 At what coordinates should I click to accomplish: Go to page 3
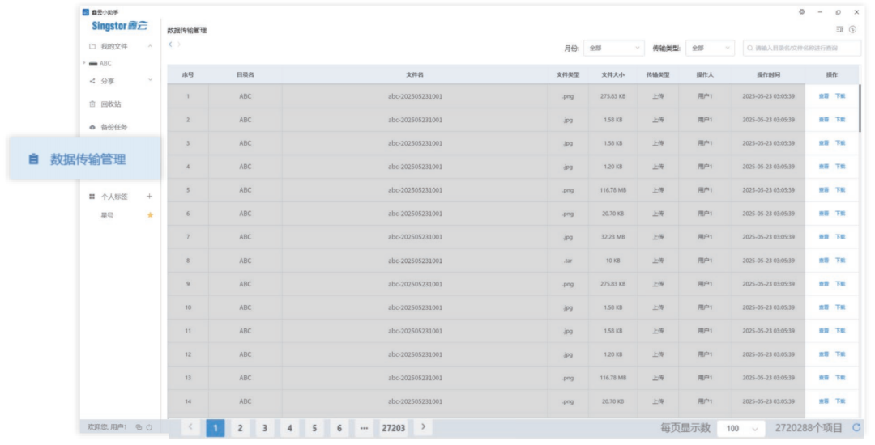coord(264,428)
